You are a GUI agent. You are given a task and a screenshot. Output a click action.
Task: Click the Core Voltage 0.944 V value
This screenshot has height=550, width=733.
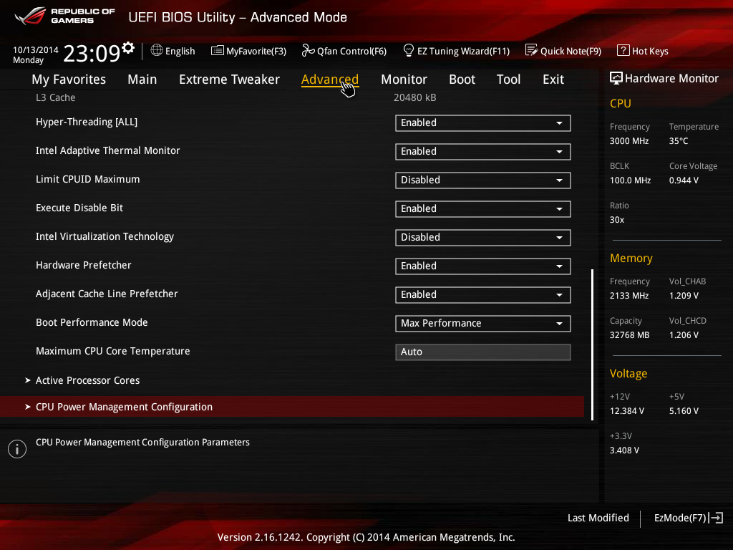684,180
